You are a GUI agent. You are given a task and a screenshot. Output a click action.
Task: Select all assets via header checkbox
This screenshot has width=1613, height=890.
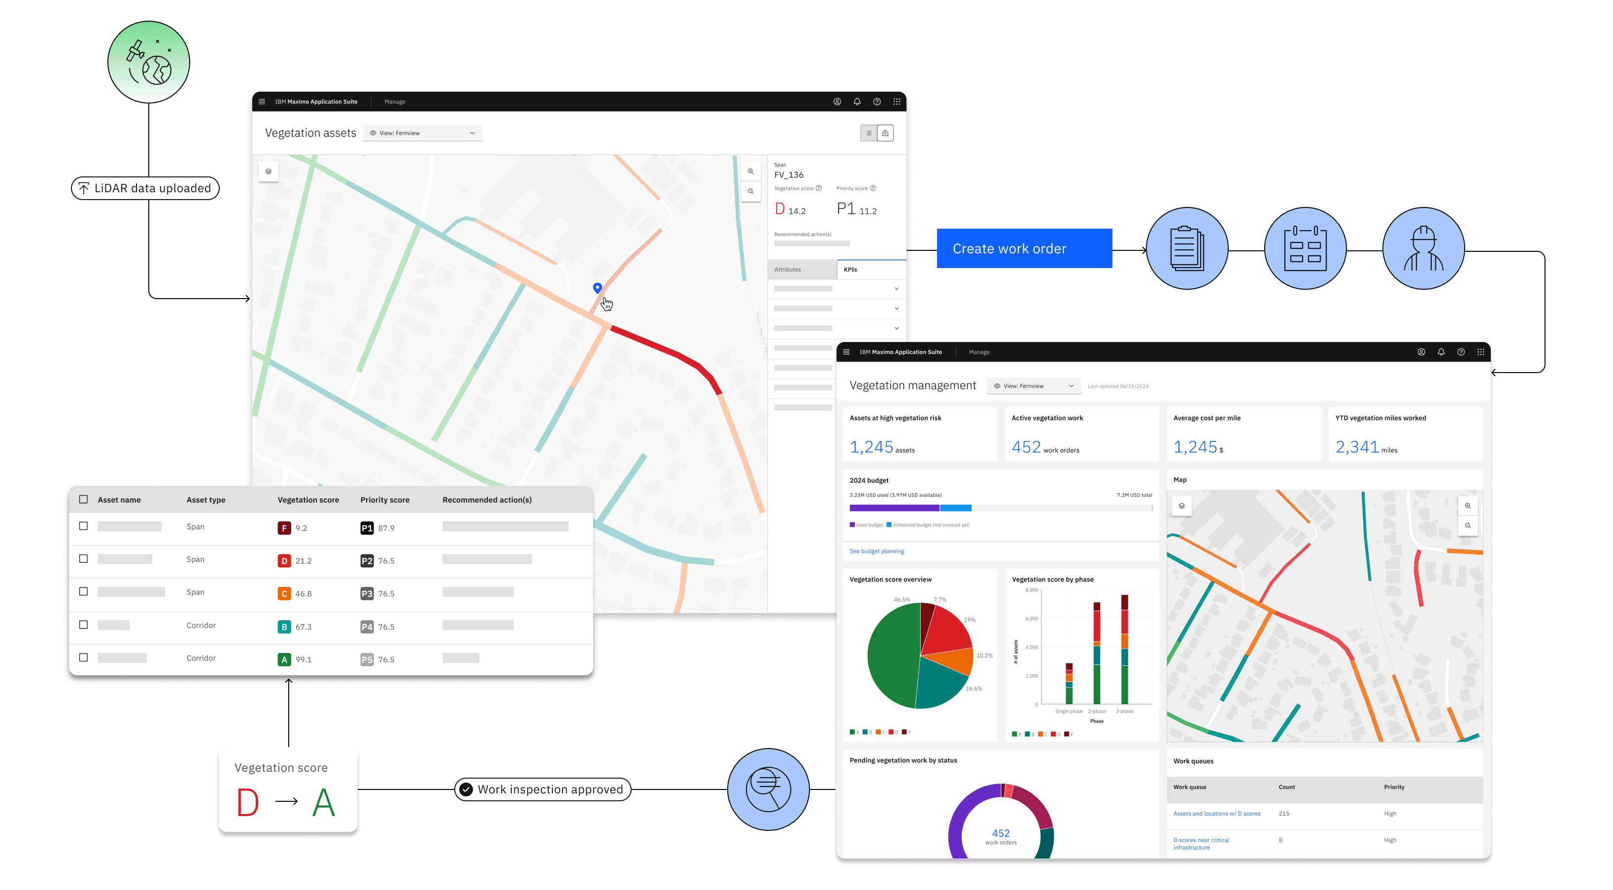click(x=83, y=499)
